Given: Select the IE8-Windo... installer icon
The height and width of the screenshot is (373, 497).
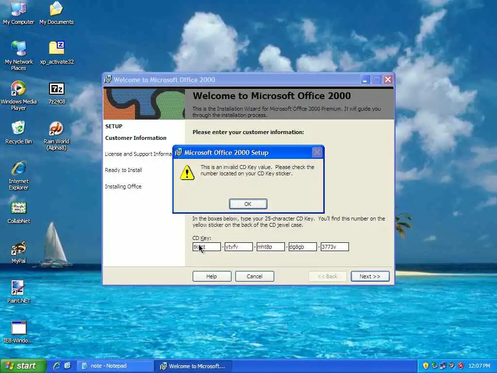Looking at the screenshot, I should pos(18,332).
